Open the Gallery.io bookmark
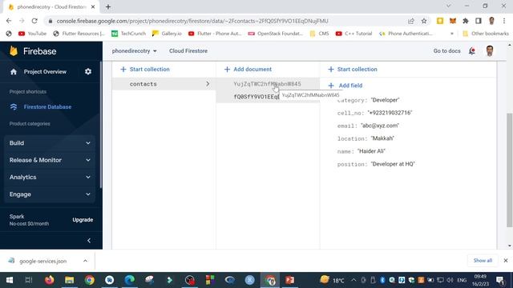Viewport: 513px width, 288px height. pos(167,34)
